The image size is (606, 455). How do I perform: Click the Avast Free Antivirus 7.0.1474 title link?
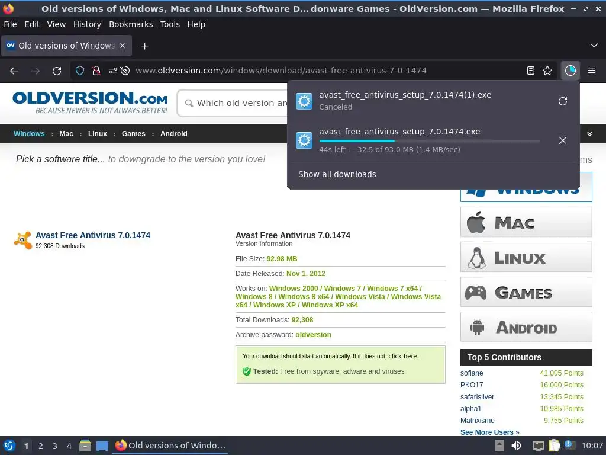(93, 235)
